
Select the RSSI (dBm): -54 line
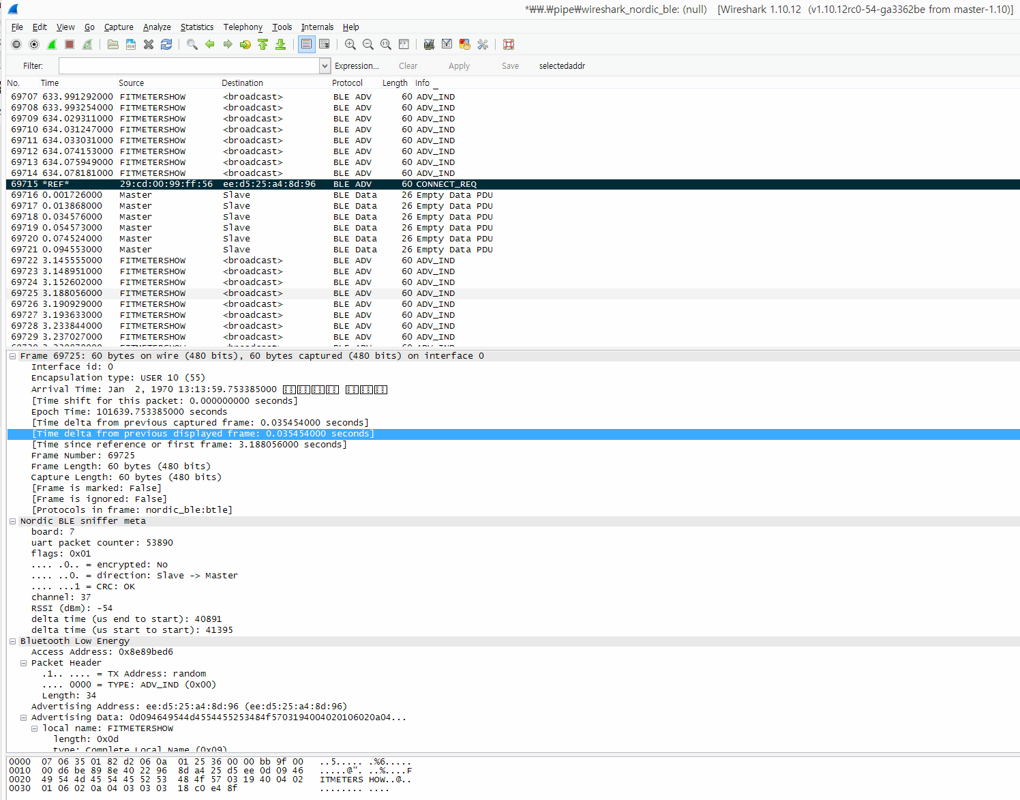[x=72, y=608]
